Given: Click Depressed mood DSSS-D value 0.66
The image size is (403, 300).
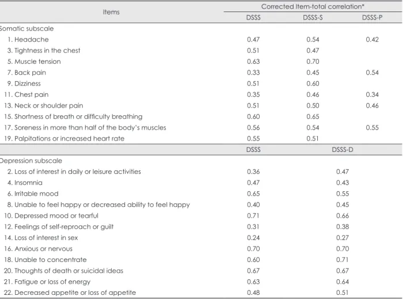Looking at the screenshot, I should (343, 216).
